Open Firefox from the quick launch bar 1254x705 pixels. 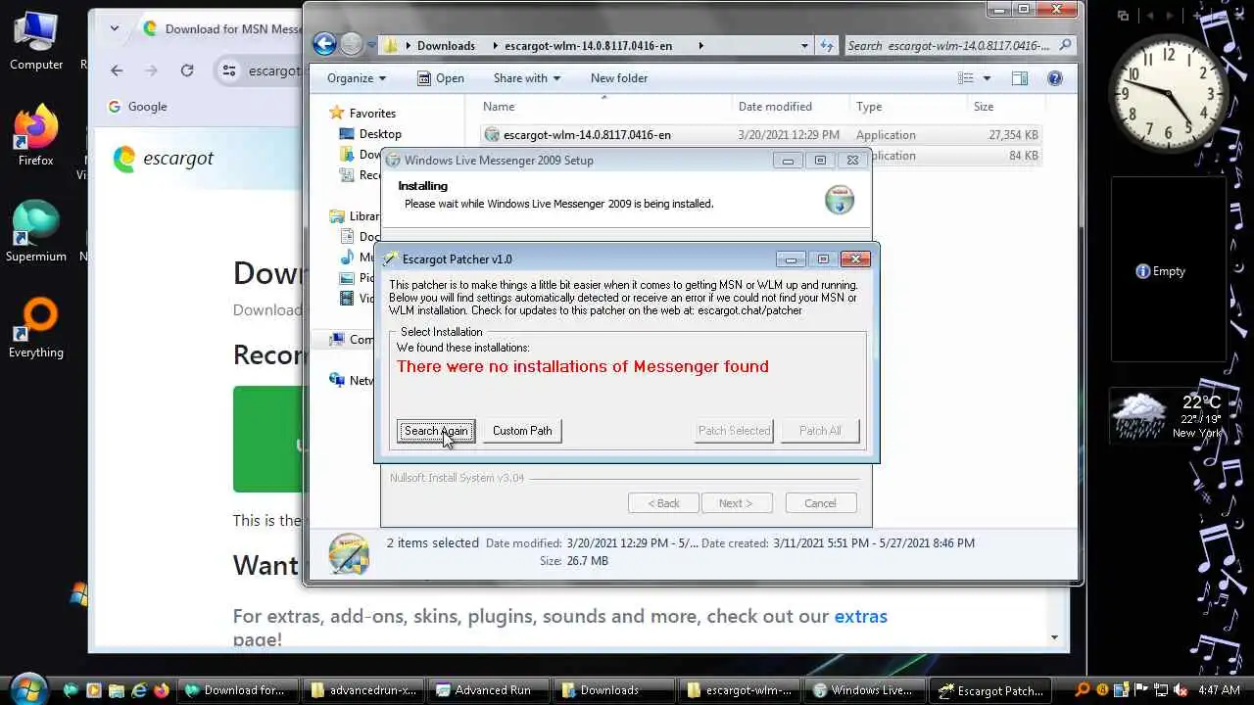pos(162,690)
